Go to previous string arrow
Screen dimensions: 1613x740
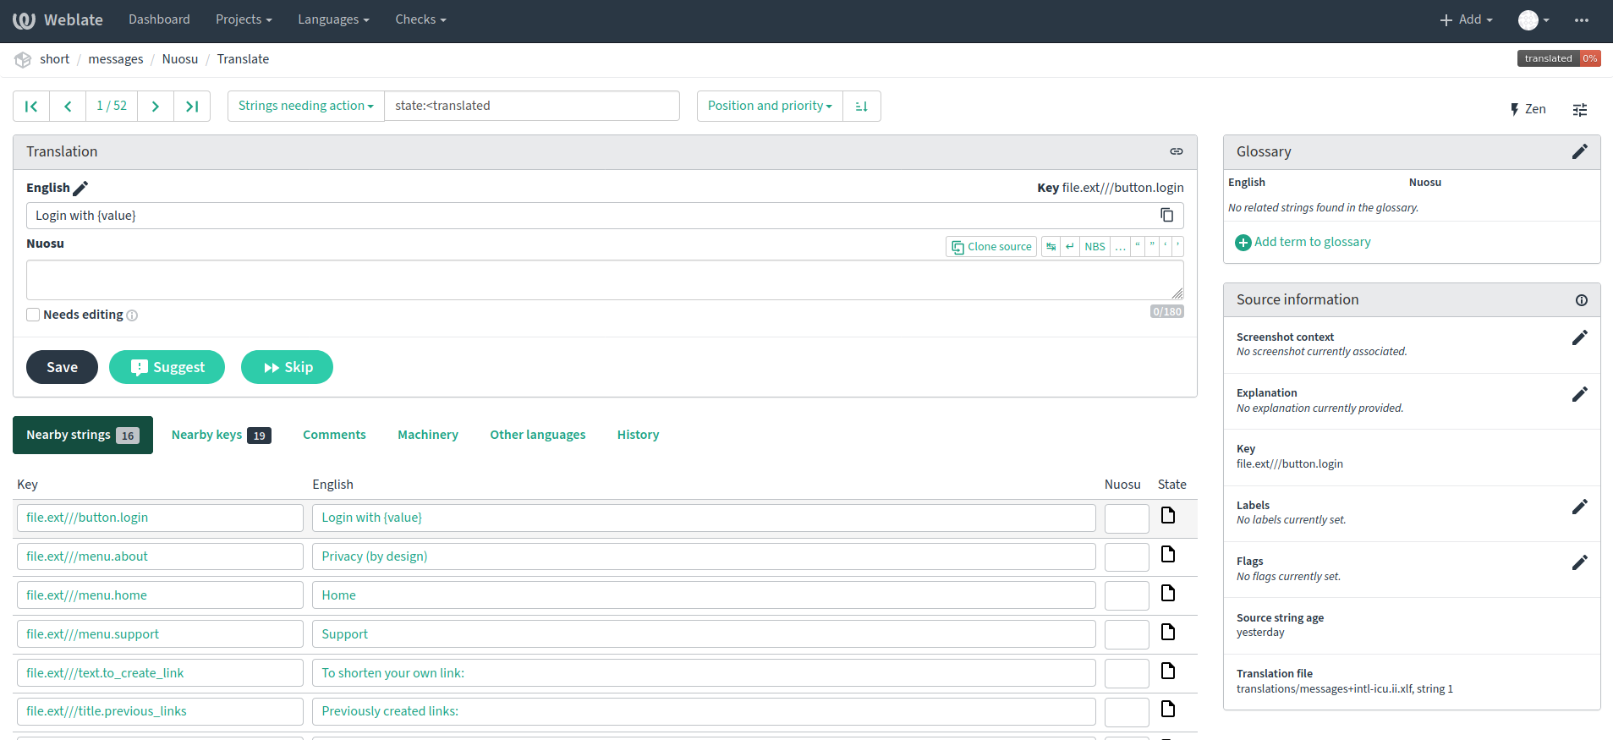coord(68,106)
